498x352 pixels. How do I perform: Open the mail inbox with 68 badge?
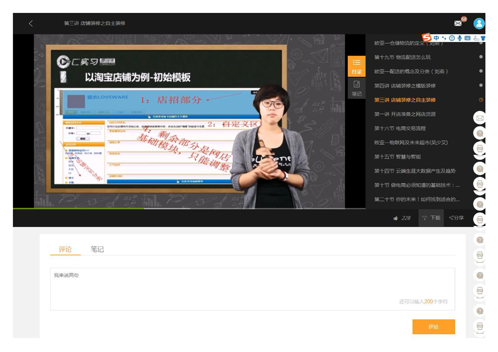click(458, 23)
